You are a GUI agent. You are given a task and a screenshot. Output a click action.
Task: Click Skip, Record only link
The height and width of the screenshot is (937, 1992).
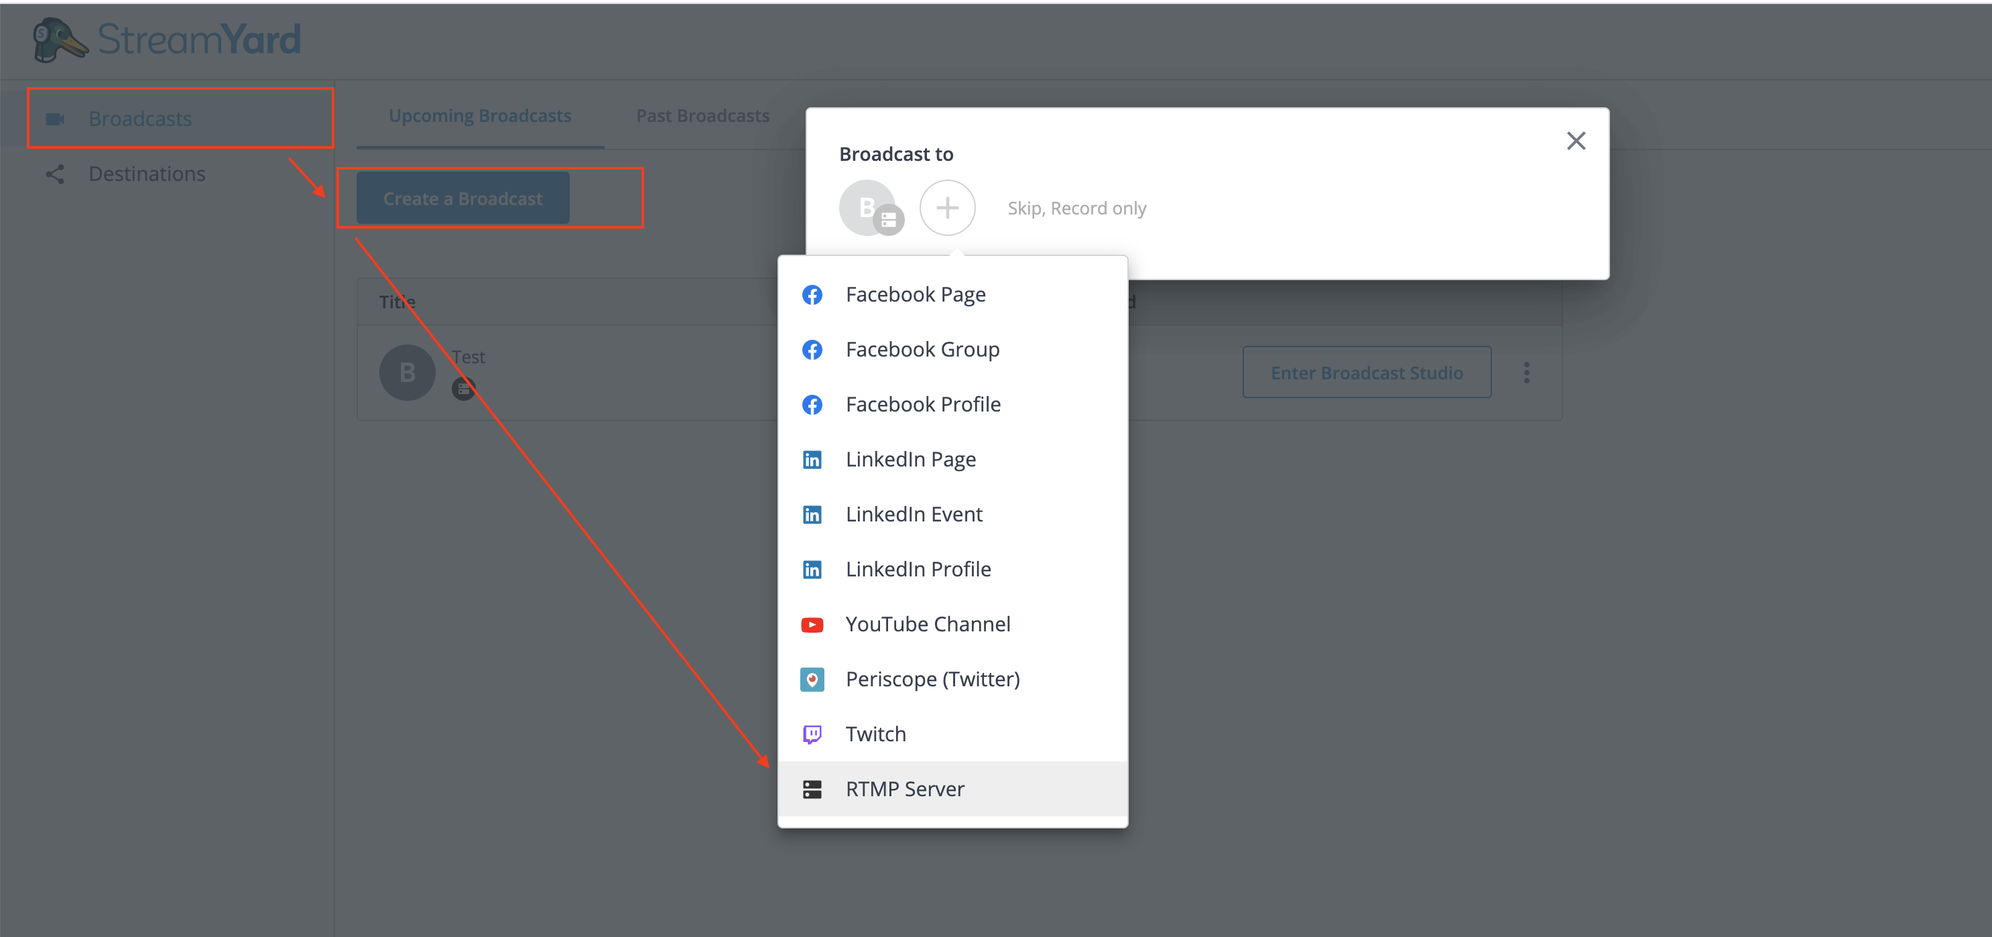tap(1076, 208)
